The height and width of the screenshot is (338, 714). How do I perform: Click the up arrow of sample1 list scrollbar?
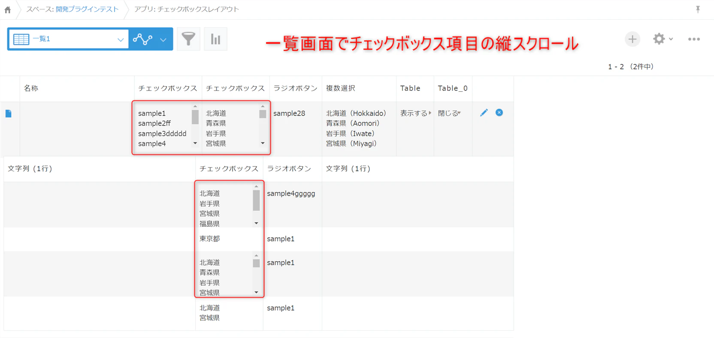point(195,106)
